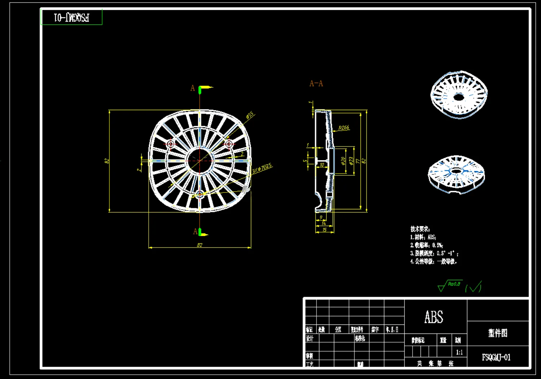The height and width of the screenshot is (379, 541).
Task: Select the 14 dimension under the section view
Action: tap(323, 223)
